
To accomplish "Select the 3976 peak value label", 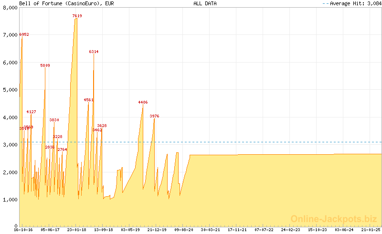I will coord(154,116).
